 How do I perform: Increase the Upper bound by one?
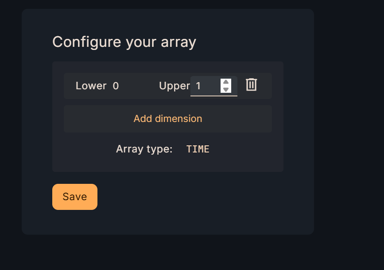[x=226, y=82]
